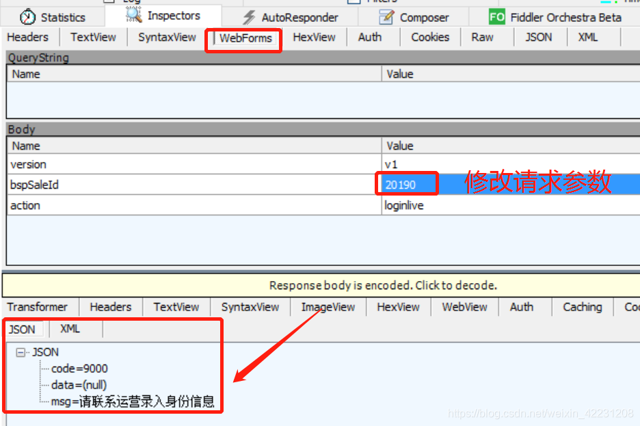
Task: Select the JSON root tree node label
Action: pos(45,352)
